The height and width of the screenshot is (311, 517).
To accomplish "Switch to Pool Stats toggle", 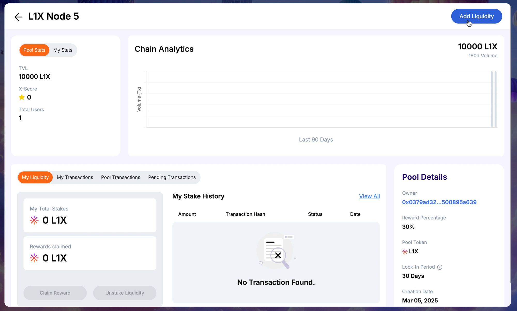I will [x=34, y=50].
